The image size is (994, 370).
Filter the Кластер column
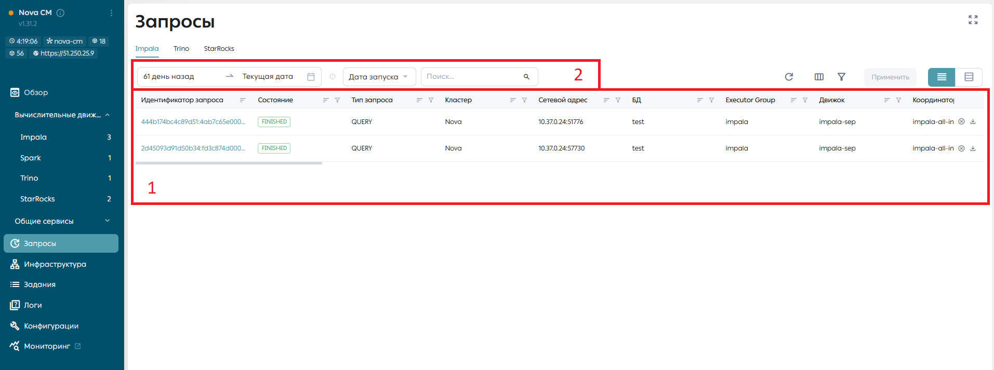524,100
